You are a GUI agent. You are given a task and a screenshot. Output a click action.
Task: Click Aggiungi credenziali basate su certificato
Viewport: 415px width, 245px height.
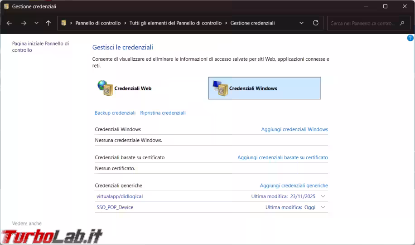[x=283, y=157]
